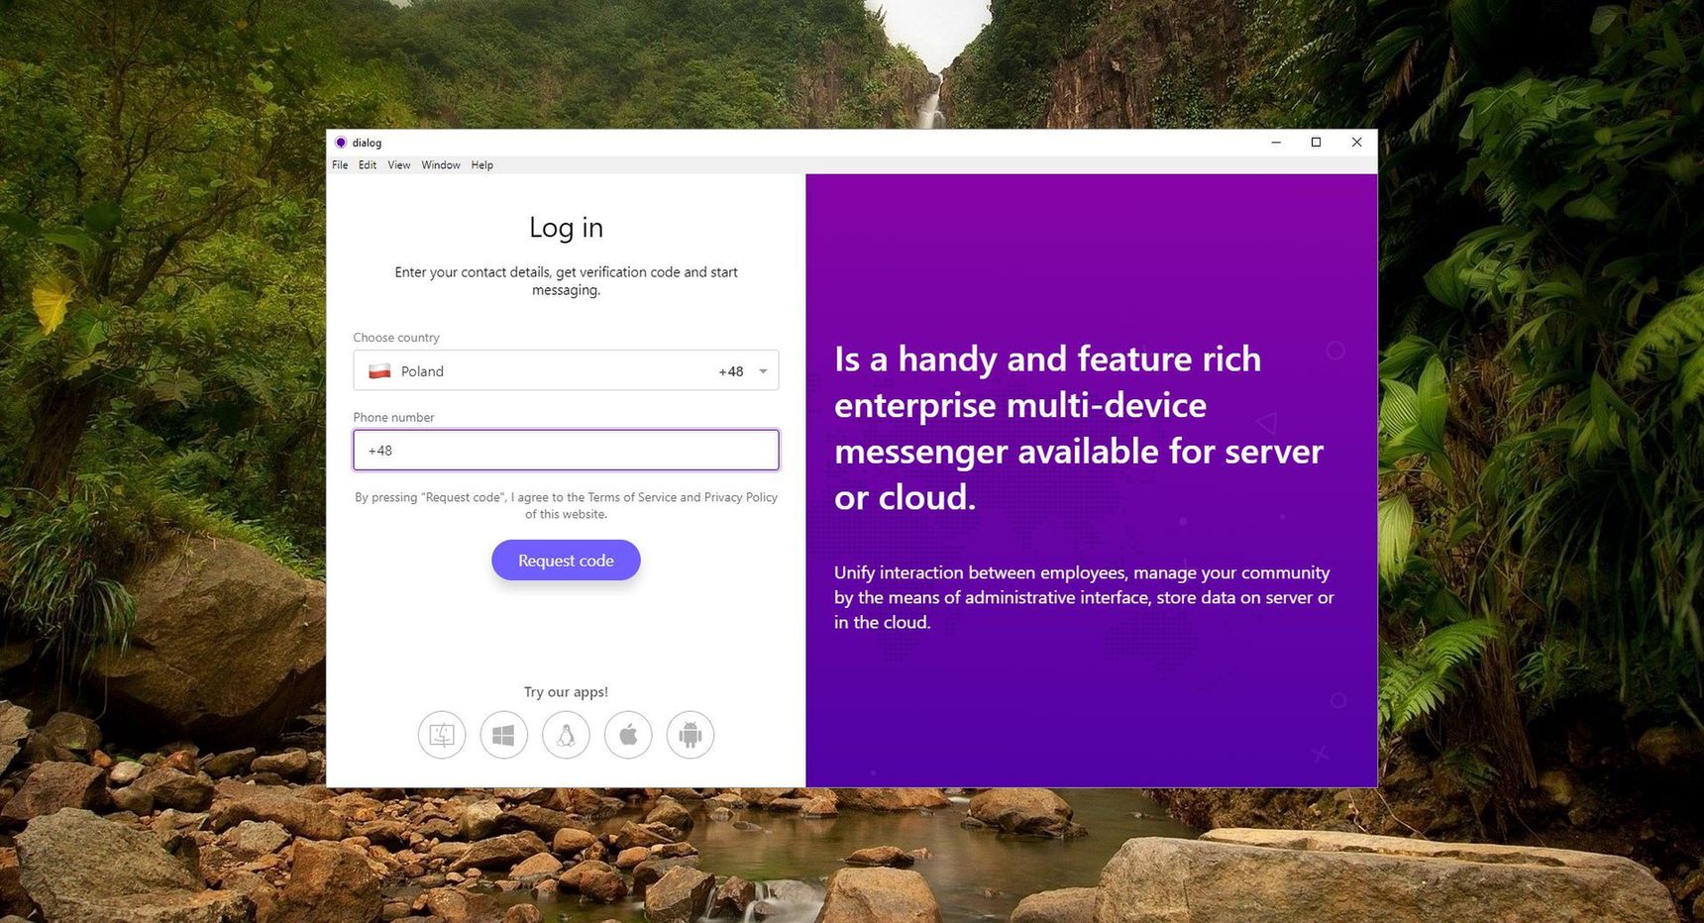Click the Choose country label
The width and height of the screenshot is (1704, 923).
coord(396,338)
